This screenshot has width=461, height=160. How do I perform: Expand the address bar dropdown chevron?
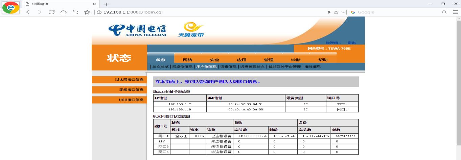click(x=344, y=12)
